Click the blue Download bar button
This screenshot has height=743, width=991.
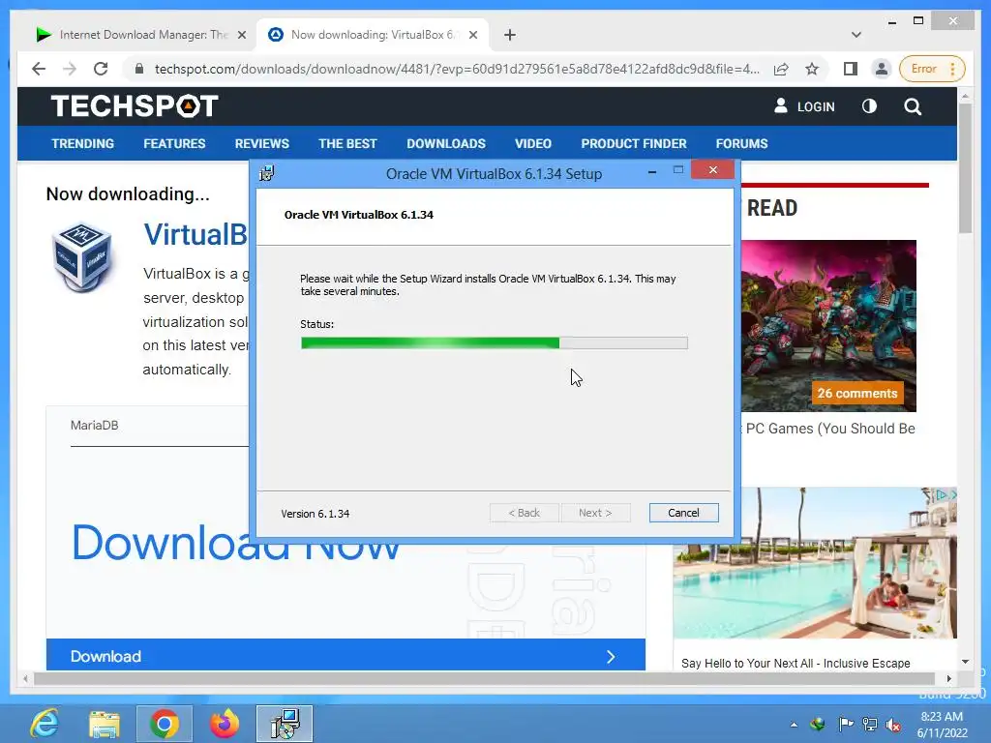pyautogui.click(x=345, y=656)
